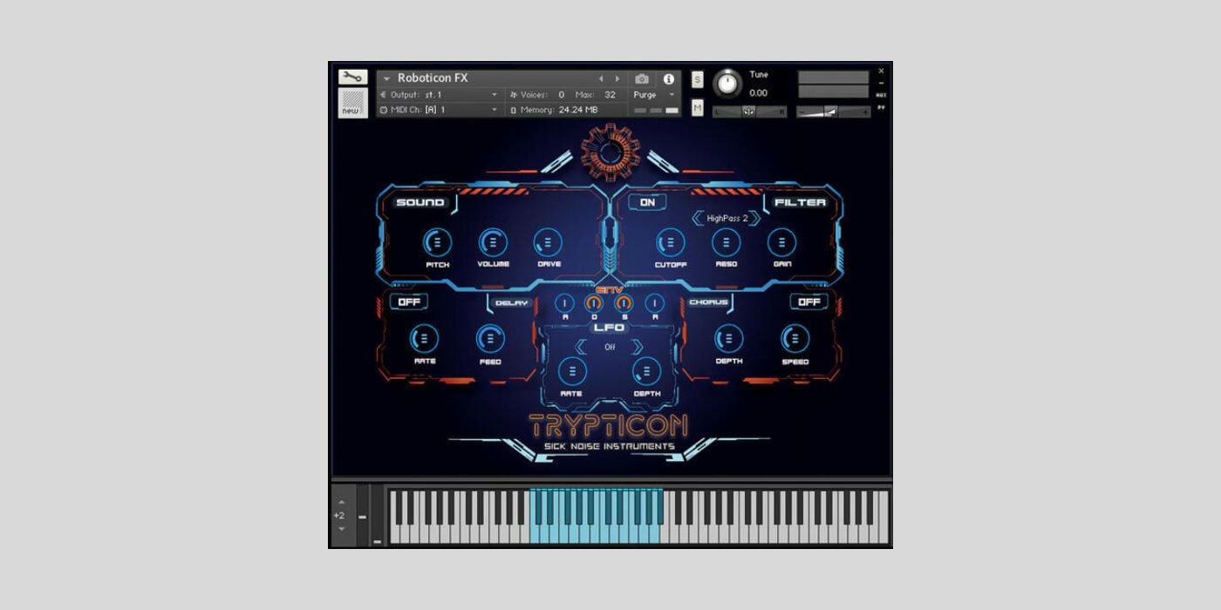Select previous filter type left of HighPass 2
This screenshot has height=610, width=1221.
(698, 218)
